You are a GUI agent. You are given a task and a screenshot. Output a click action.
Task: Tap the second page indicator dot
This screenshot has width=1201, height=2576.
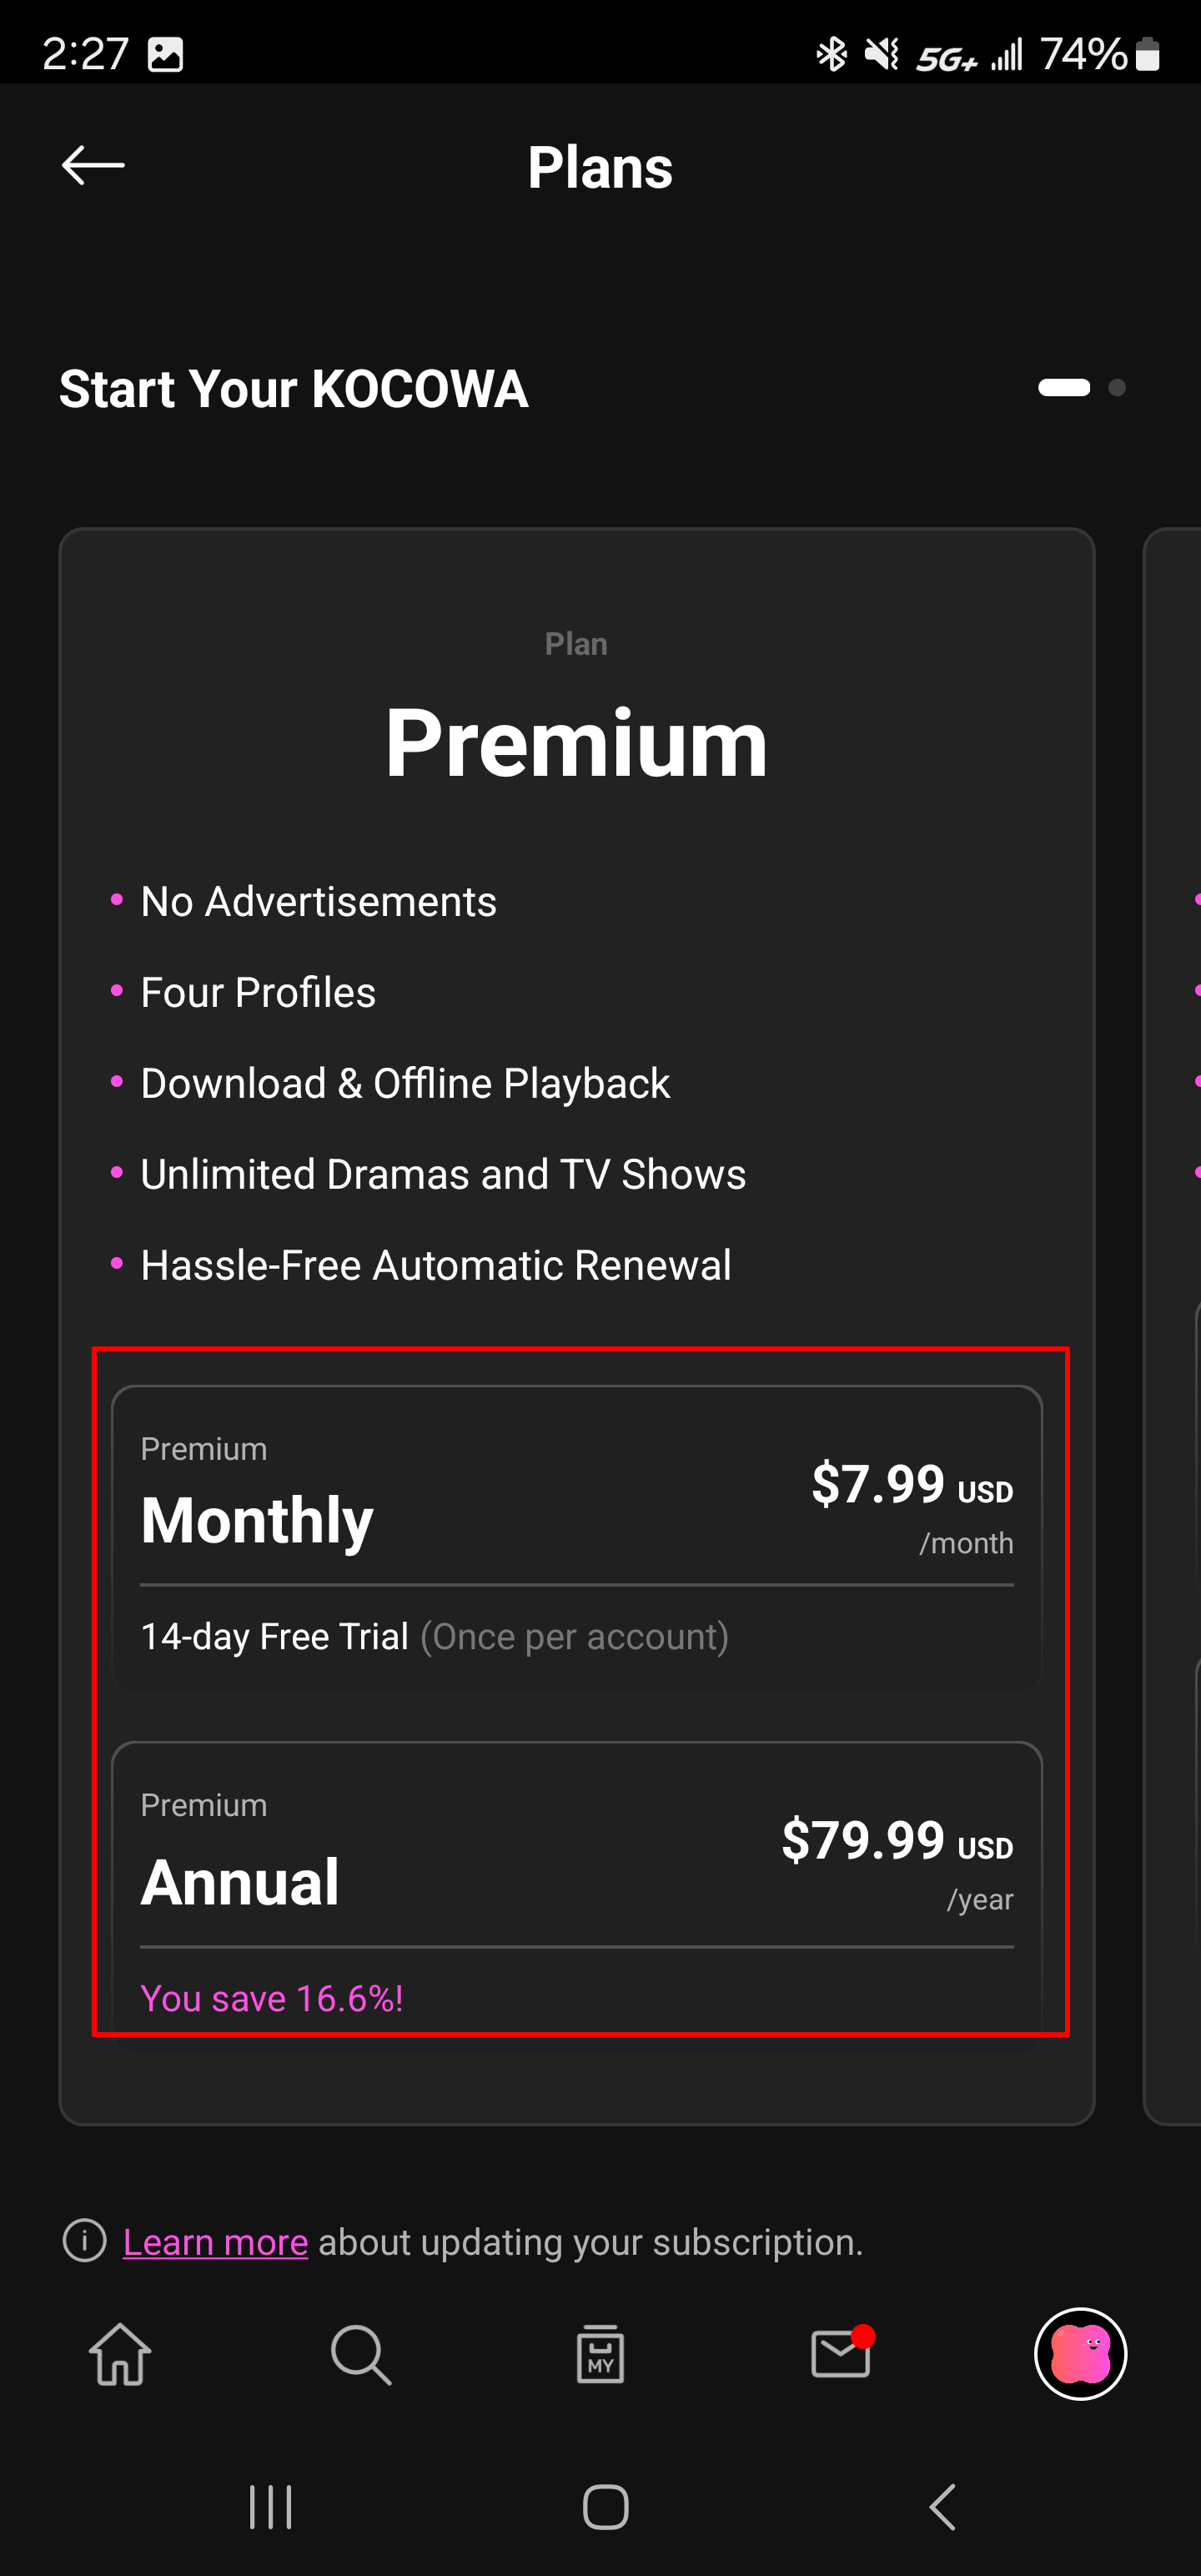tap(1117, 388)
